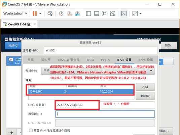Click the 帮助 button
Image resolution: width=180 pixels, height=135 pixels.
[169, 46]
